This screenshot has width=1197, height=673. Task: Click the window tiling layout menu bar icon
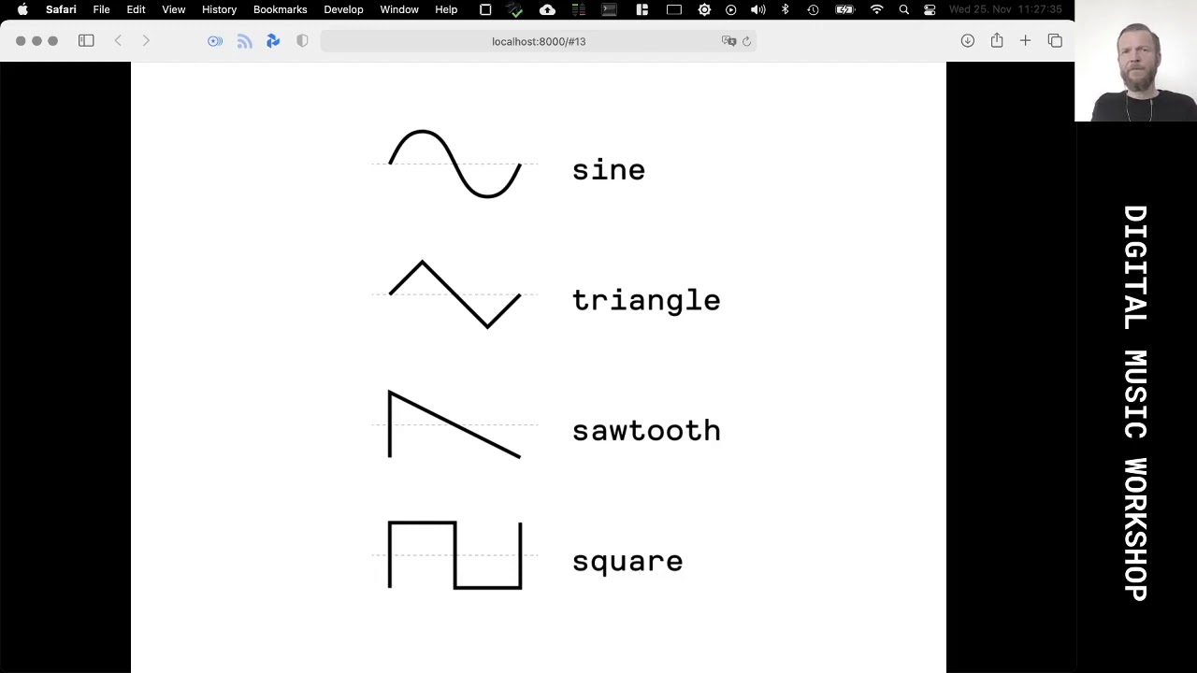pyautogui.click(x=642, y=9)
